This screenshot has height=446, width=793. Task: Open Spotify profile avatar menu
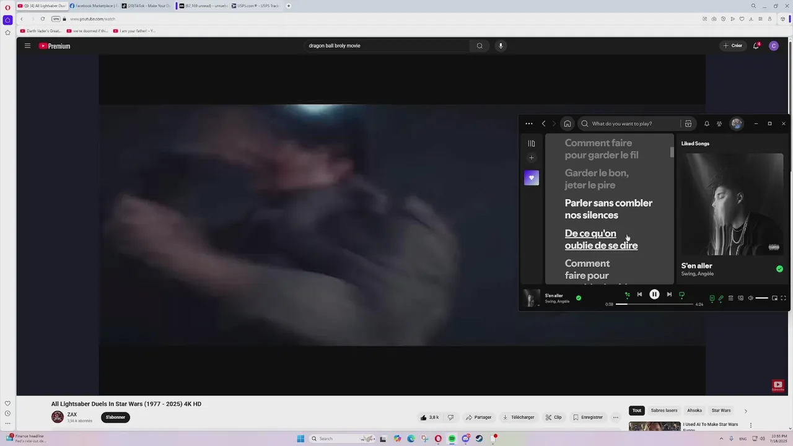[x=737, y=124]
